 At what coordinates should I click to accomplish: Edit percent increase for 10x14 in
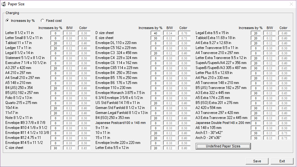[55, 108]
